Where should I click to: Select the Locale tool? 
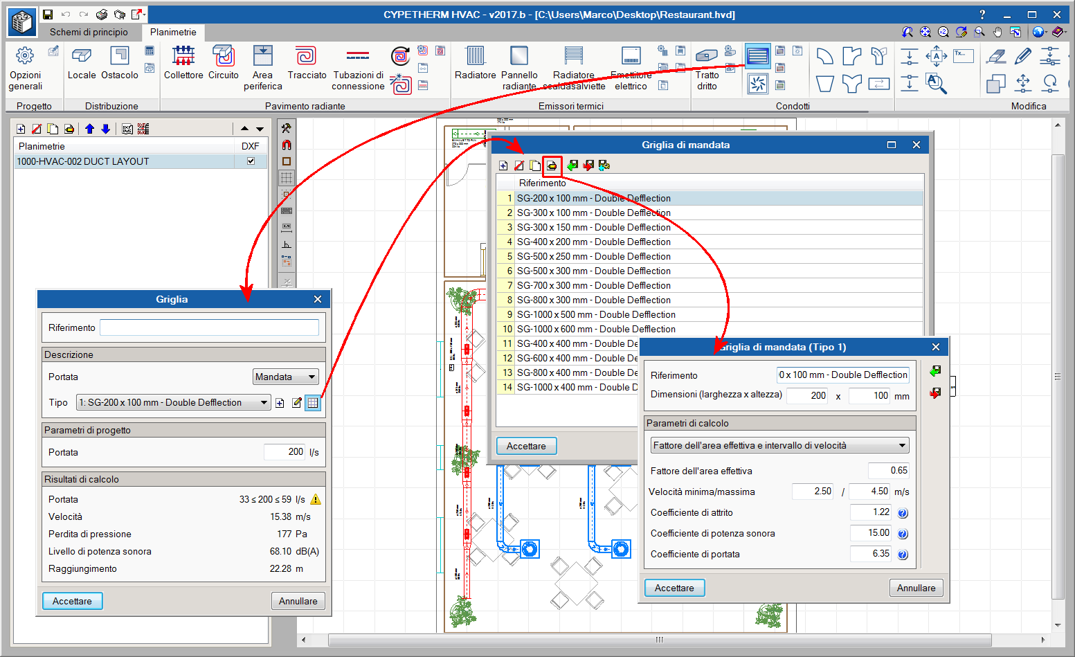click(x=82, y=63)
